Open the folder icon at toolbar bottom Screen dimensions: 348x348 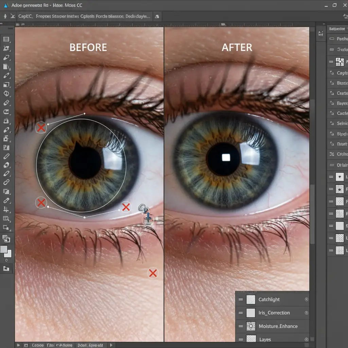coord(6,268)
